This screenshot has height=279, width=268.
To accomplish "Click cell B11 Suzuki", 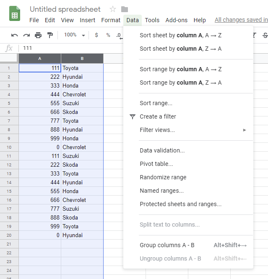I will point(82,156).
